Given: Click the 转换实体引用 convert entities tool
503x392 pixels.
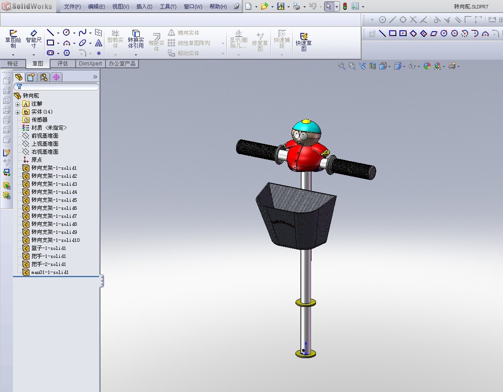Looking at the screenshot, I should tap(136, 39).
